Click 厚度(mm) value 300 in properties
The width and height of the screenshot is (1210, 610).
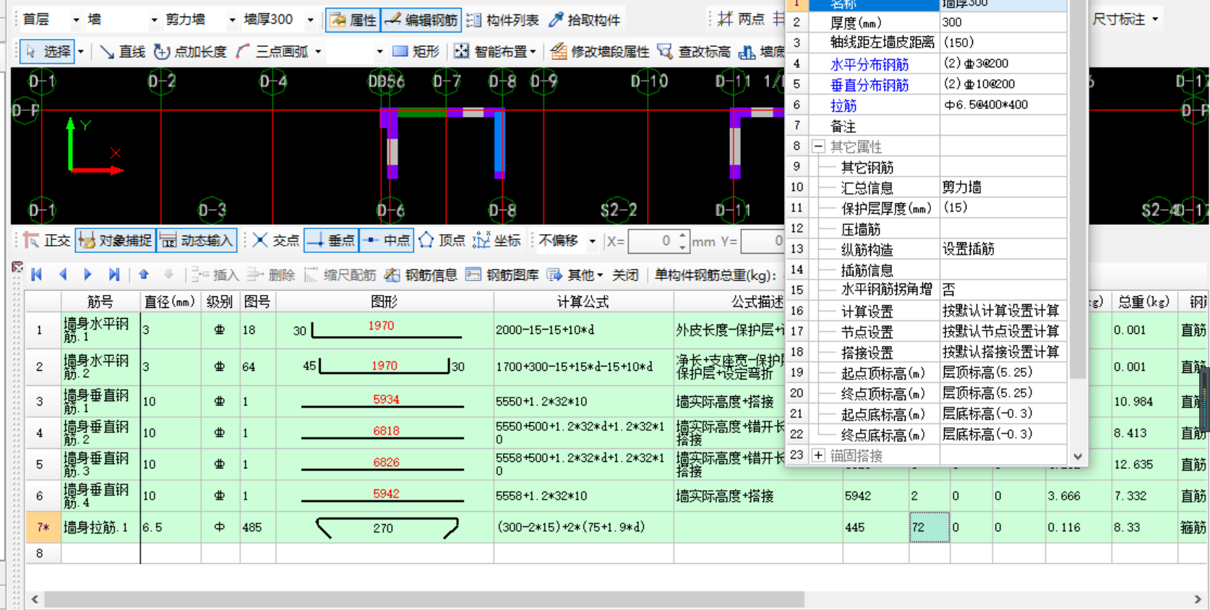[x=1003, y=22]
